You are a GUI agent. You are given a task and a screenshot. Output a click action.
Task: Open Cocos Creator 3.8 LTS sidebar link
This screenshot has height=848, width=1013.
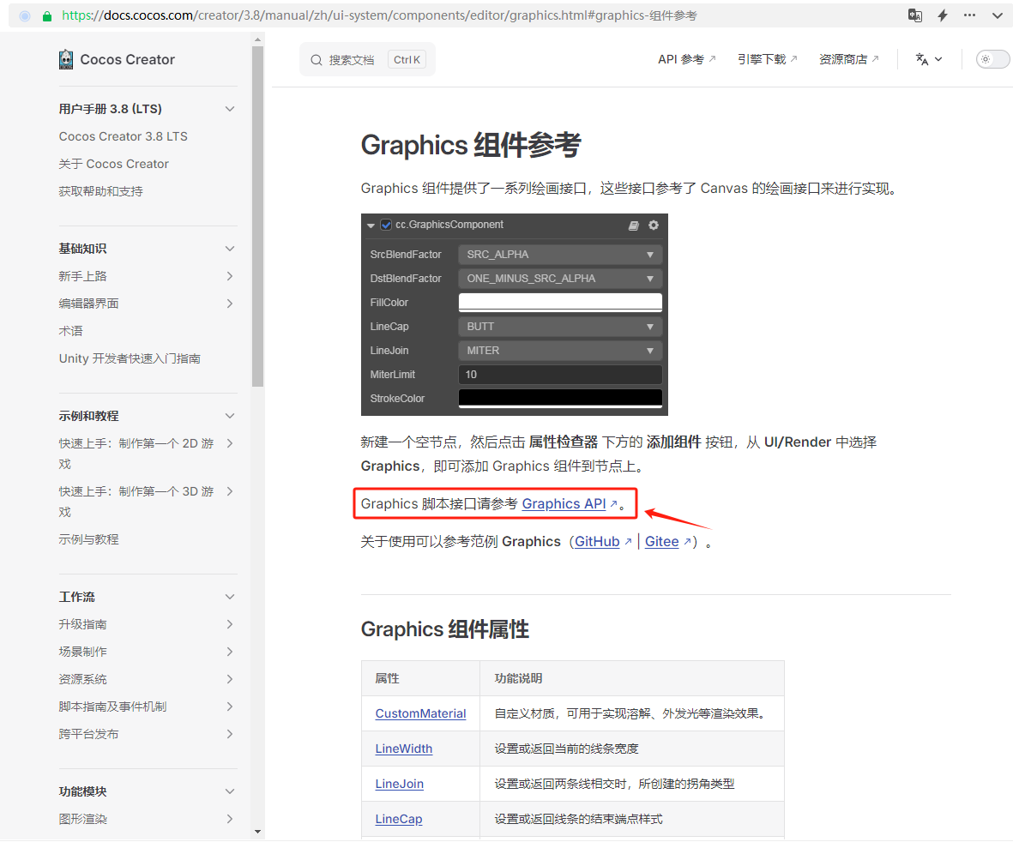pos(123,136)
